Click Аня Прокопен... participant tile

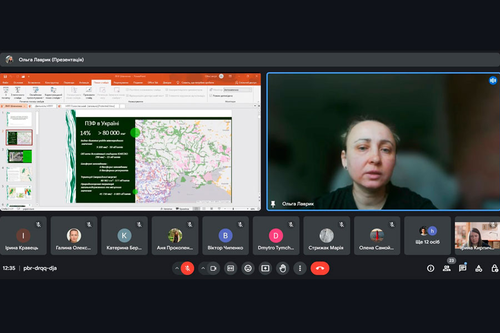(175, 235)
